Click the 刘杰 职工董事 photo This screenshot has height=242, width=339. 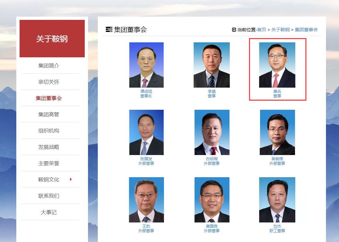point(277,200)
